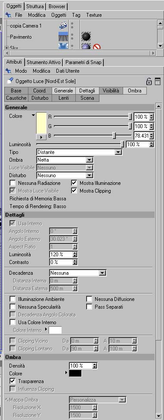
Task: Switch to the Browser tab
Action: (57, 6)
